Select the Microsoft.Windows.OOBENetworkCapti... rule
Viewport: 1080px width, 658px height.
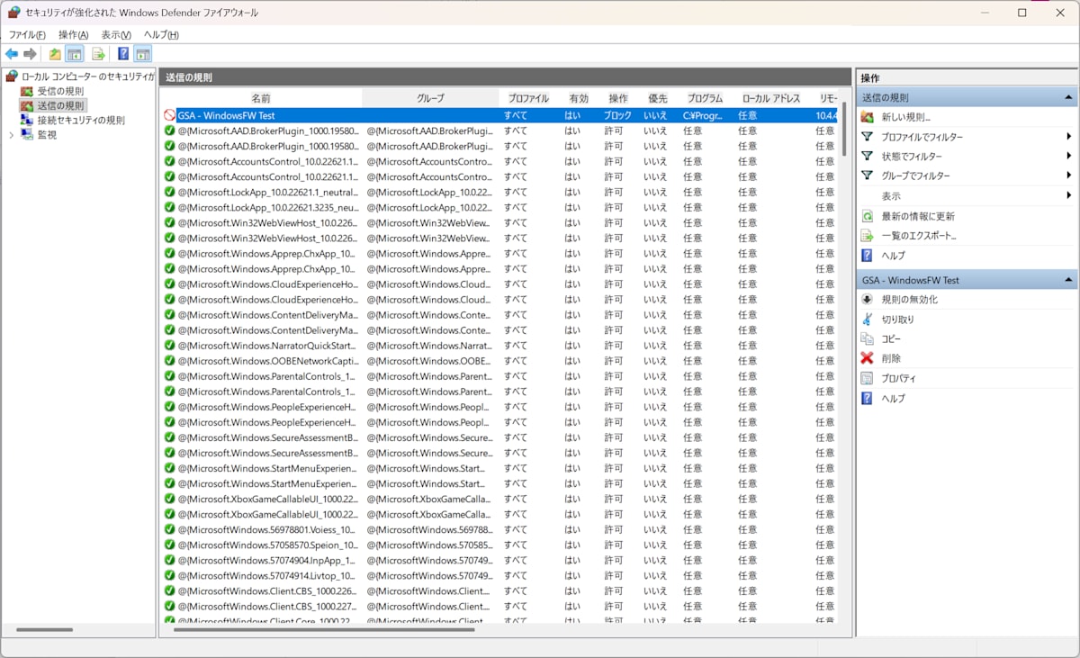[x=268, y=361]
